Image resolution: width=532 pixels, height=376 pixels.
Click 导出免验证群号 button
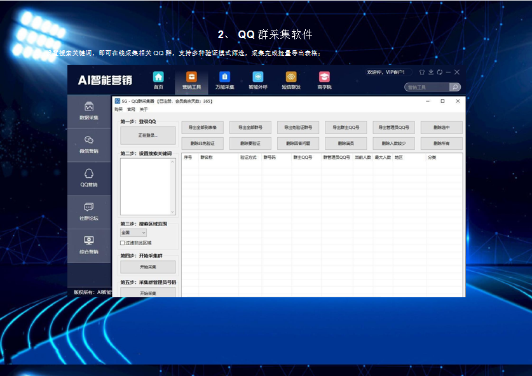coord(298,128)
